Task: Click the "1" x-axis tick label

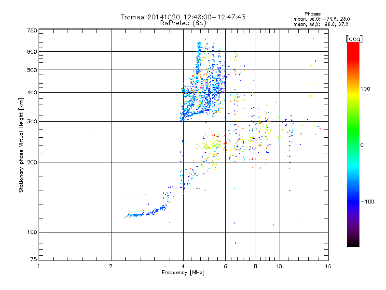Action: pyautogui.click(x=39, y=266)
